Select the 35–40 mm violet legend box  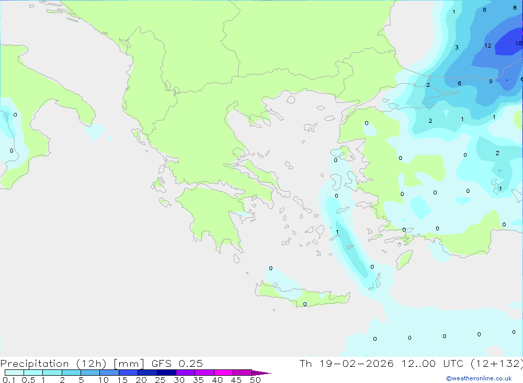[x=204, y=373]
